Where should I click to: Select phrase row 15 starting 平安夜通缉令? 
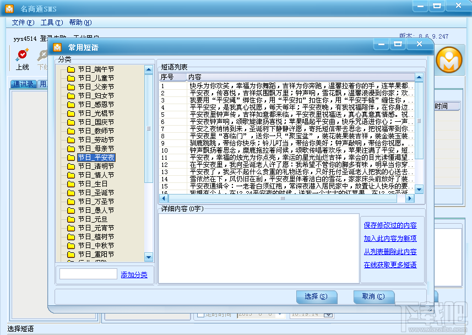pos(287,186)
